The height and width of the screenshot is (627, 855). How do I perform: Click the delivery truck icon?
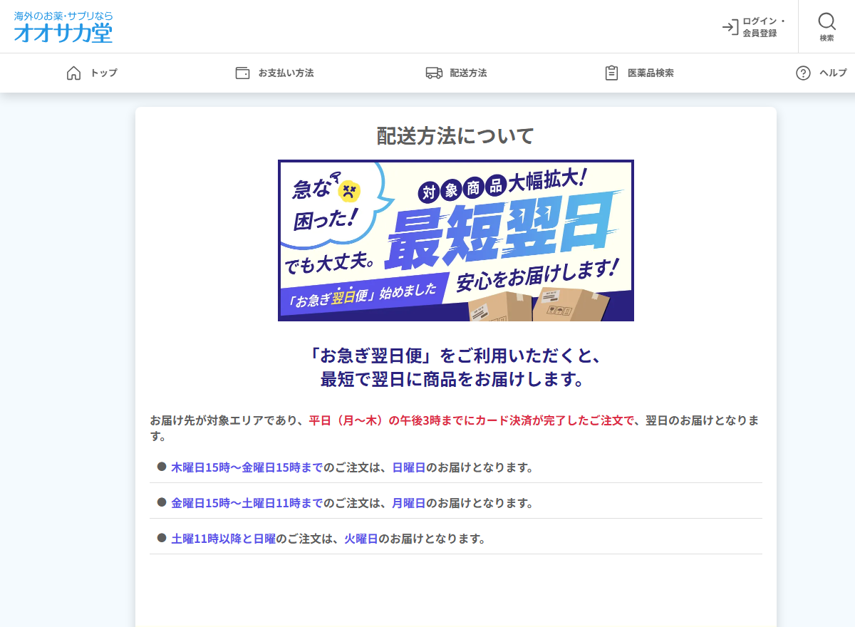click(434, 73)
